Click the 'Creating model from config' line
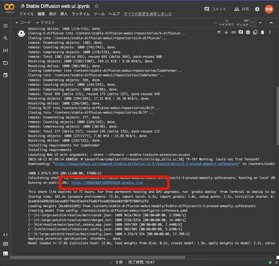 click(x=108, y=210)
